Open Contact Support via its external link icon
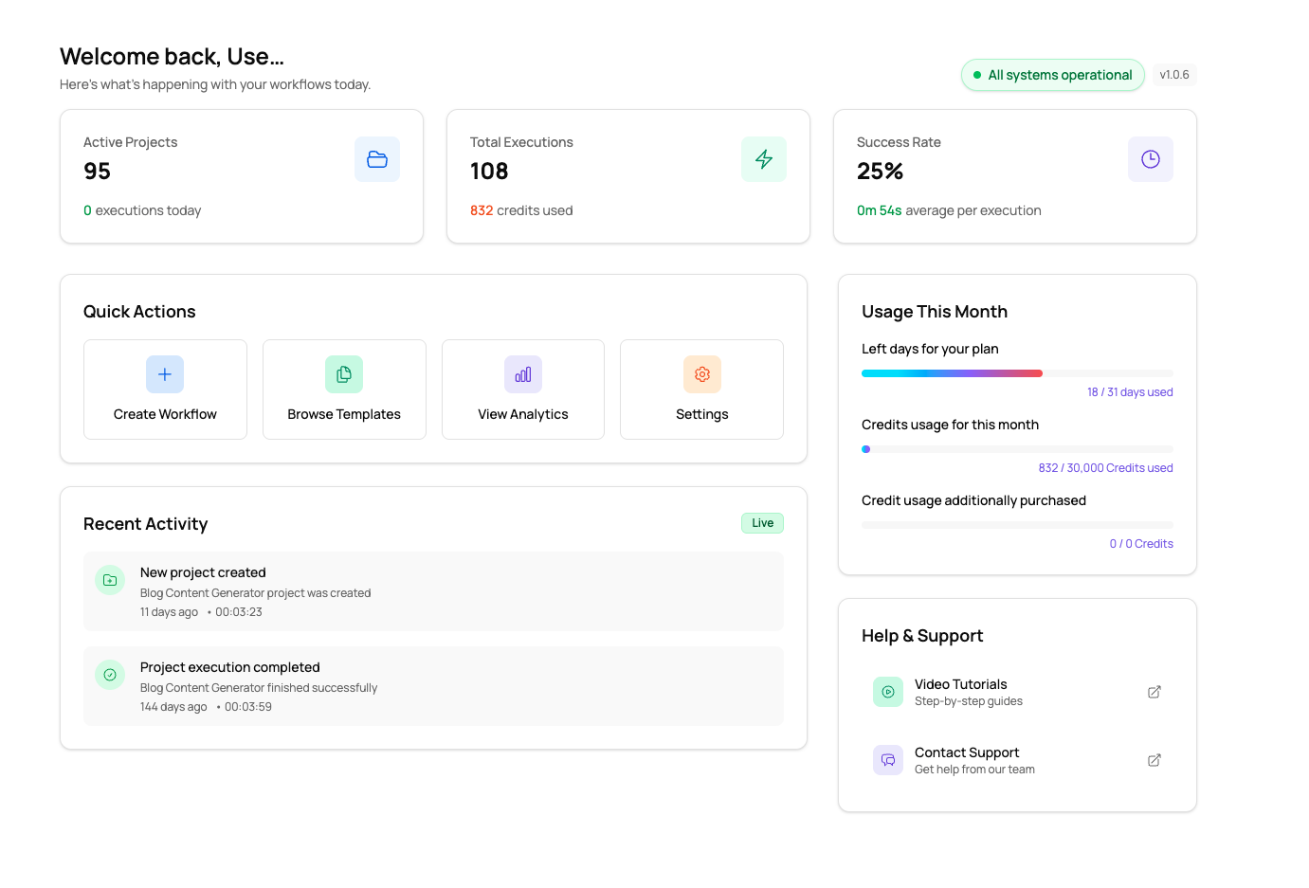This screenshot has width=1309, height=888. 1154,760
